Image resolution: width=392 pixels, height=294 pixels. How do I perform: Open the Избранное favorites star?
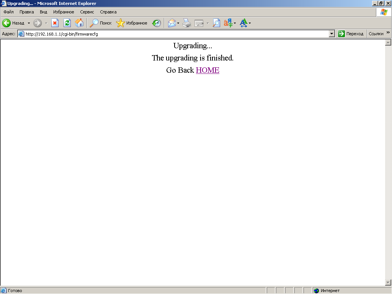click(132, 23)
